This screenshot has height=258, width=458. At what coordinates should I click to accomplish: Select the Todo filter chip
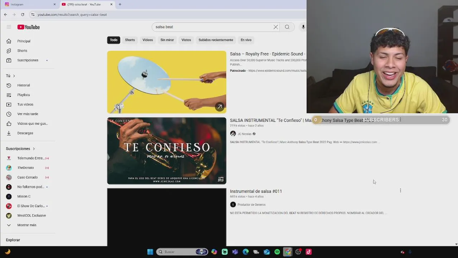(x=113, y=40)
